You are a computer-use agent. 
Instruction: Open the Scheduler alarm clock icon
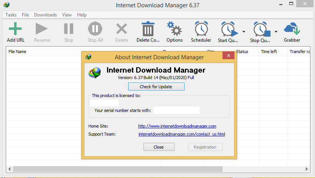[x=201, y=29]
